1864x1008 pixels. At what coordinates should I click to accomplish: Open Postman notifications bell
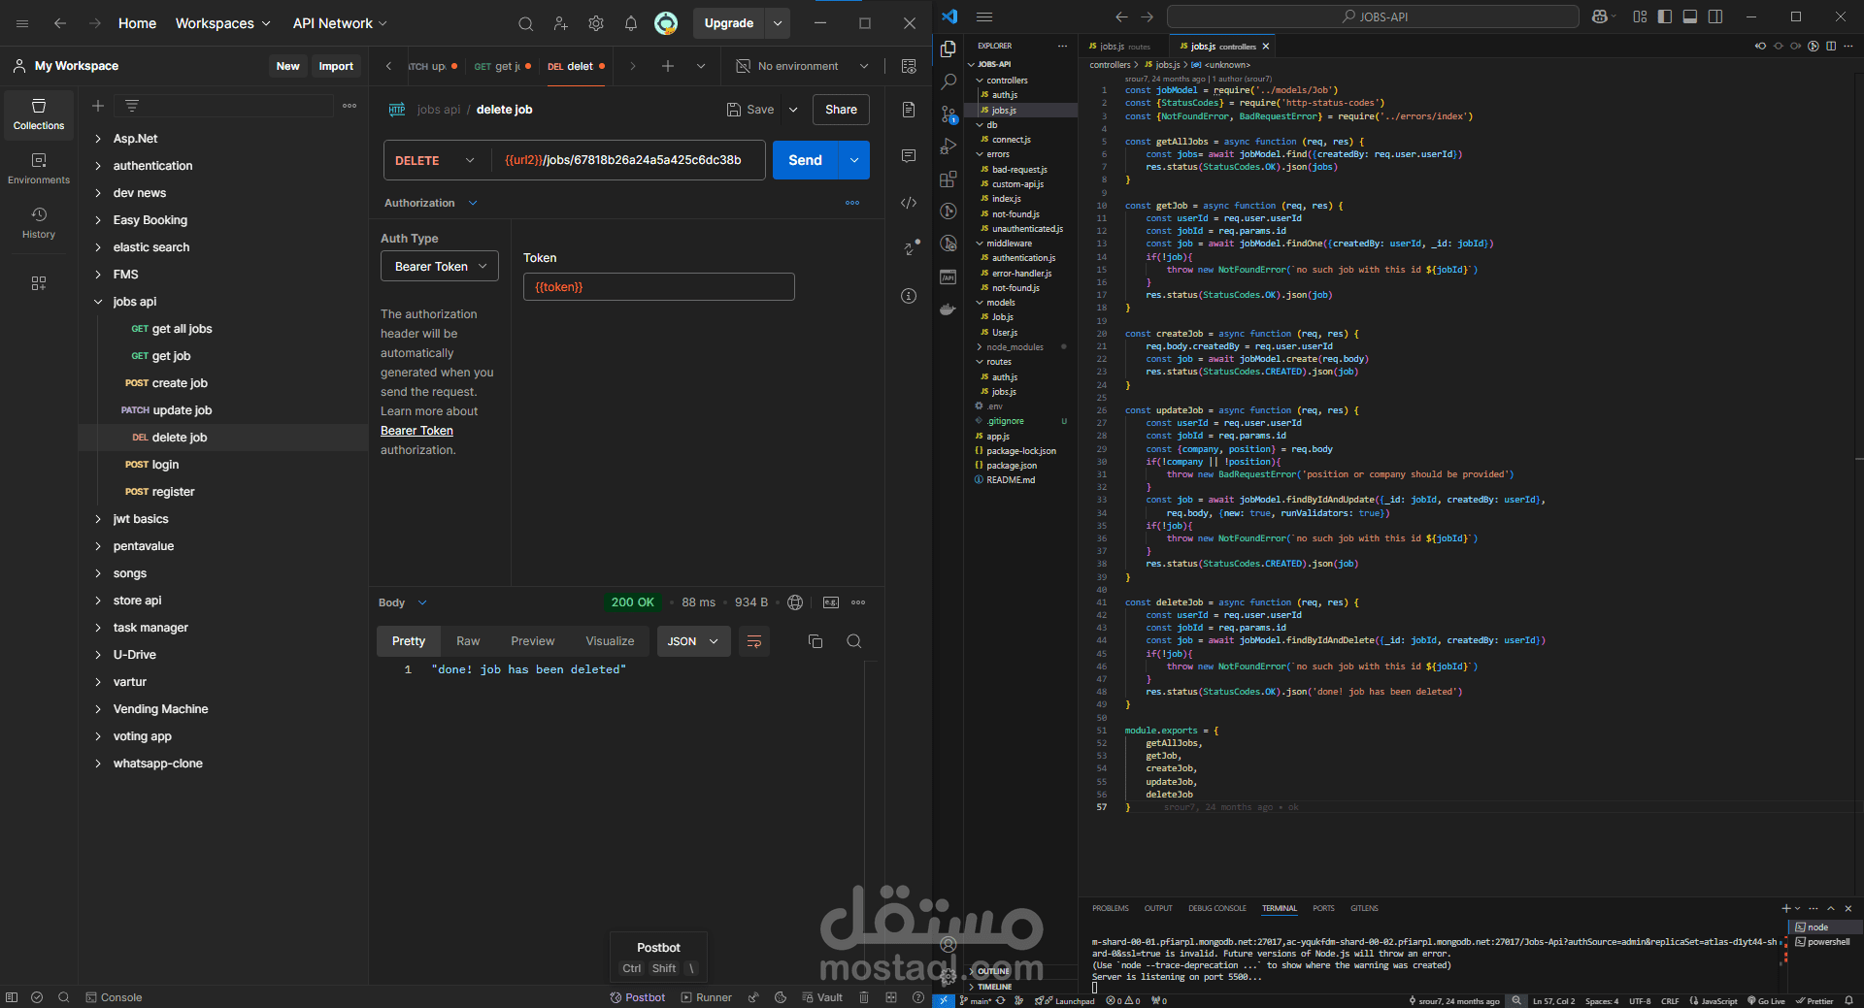(631, 23)
